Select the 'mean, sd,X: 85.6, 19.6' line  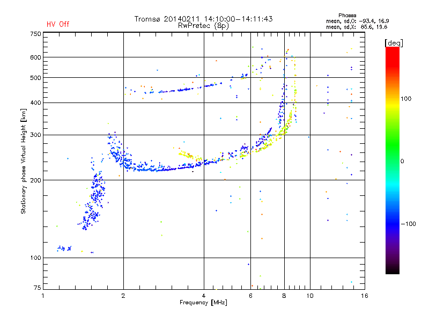tap(357, 27)
